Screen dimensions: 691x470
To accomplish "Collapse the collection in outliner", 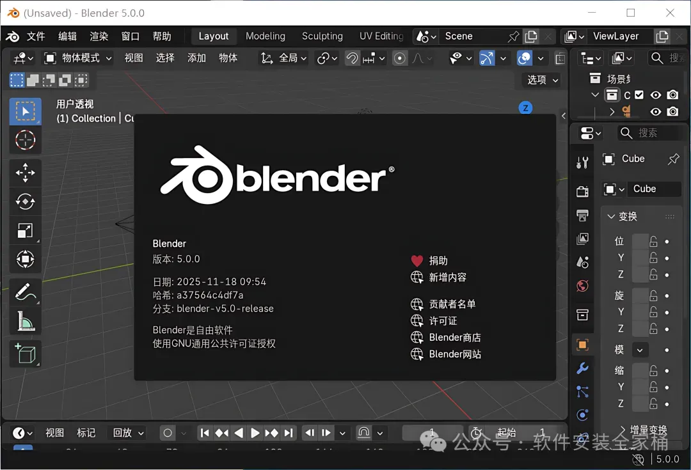I will [x=595, y=95].
